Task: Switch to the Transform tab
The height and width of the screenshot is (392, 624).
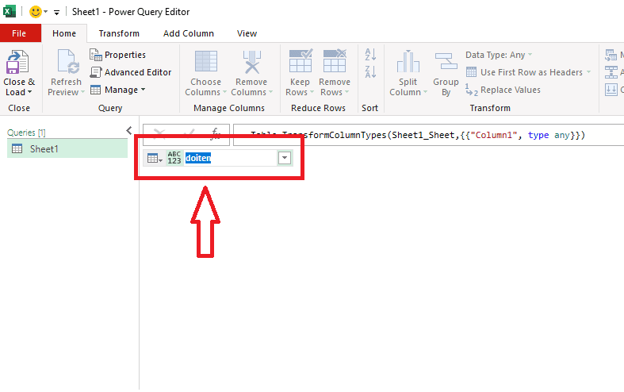Action: coord(119,33)
